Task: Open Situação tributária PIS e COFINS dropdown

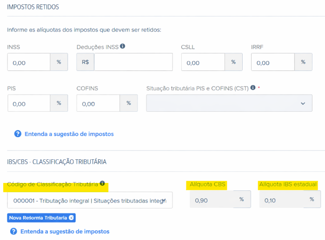Action: coord(229,103)
